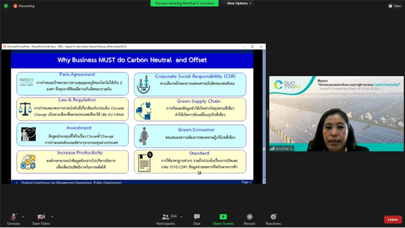The width and height of the screenshot is (405, 228).
Task: Open the Chat window
Action: click(197, 218)
